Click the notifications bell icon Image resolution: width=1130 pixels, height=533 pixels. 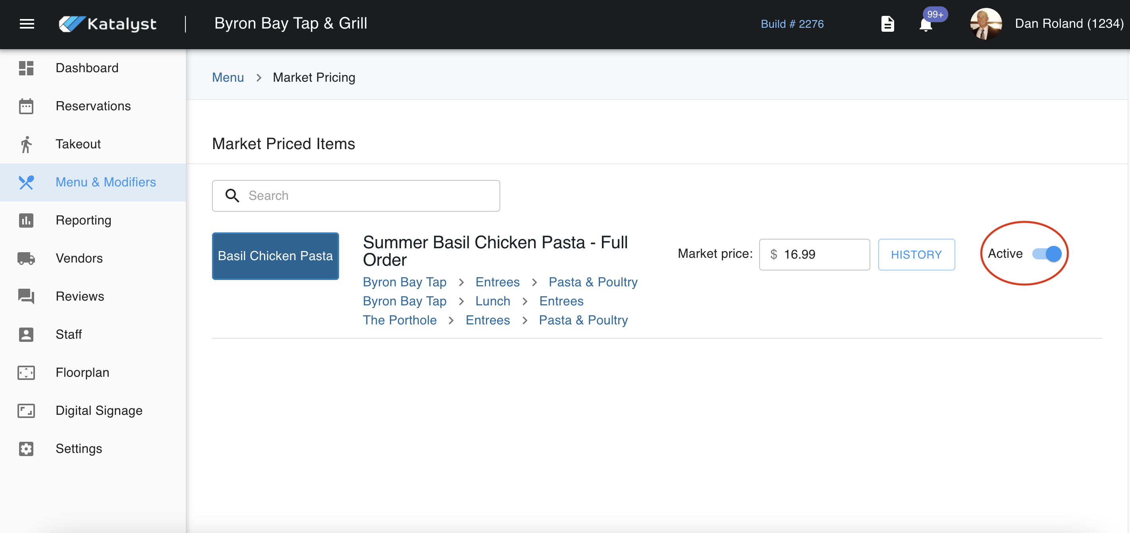(x=926, y=25)
